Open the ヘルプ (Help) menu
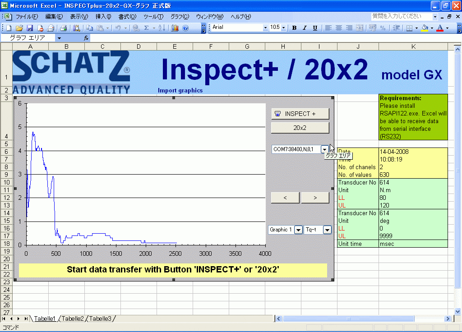Viewport: 462px width, 332px height. click(241, 17)
